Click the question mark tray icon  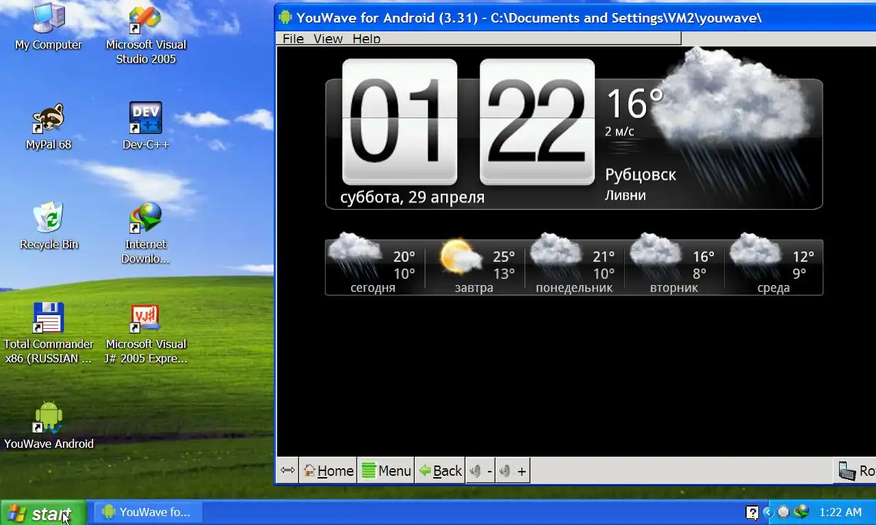coord(752,512)
